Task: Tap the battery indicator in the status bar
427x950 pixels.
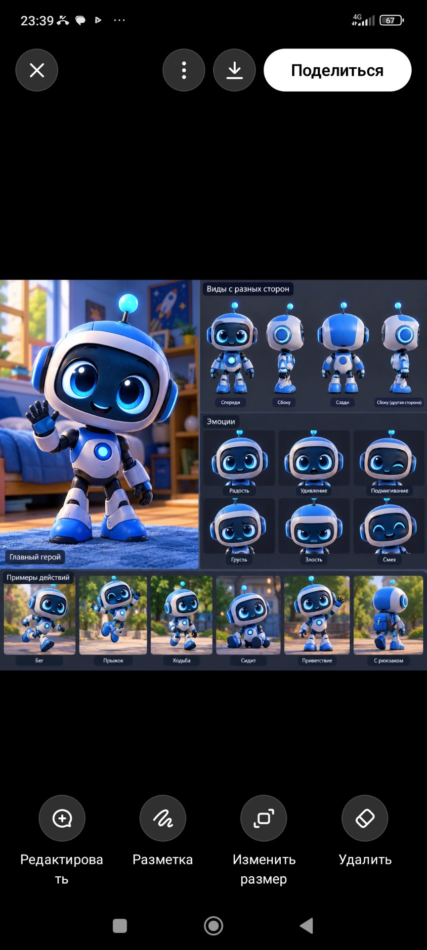Action: (391, 20)
